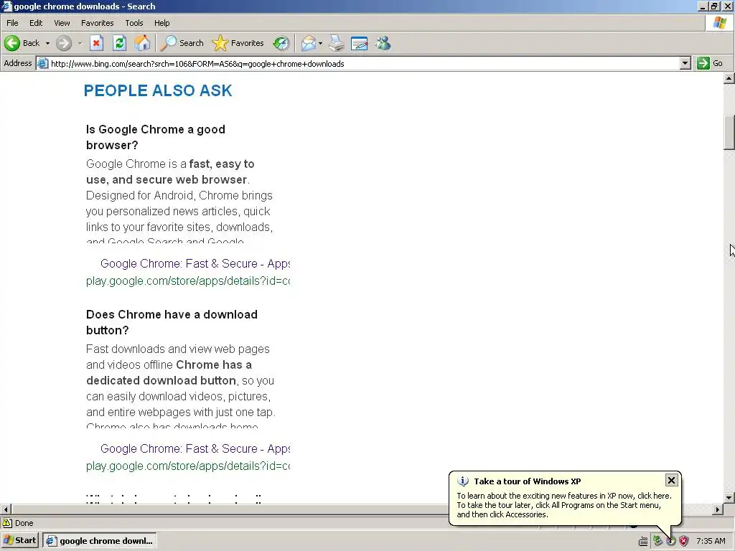Expand the Address bar URL dropdown
The height and width of the screenshot is (551, 735).
[685, 63]
